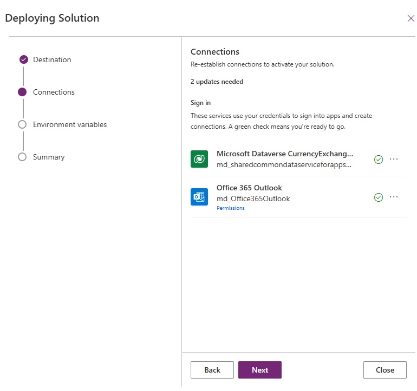
Task: Click the Back button
Action: pos(212,370)
